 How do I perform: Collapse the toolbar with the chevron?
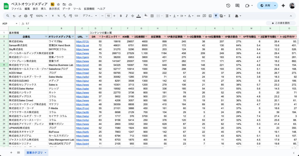pos(291,16)
